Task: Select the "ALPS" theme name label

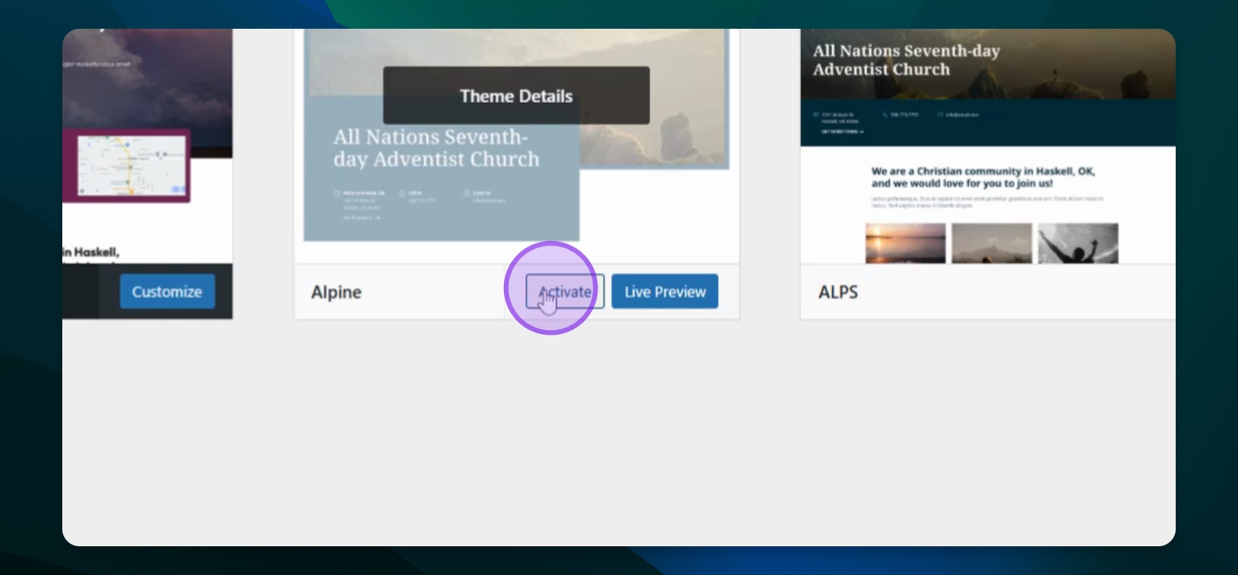Action: [838, 292]
